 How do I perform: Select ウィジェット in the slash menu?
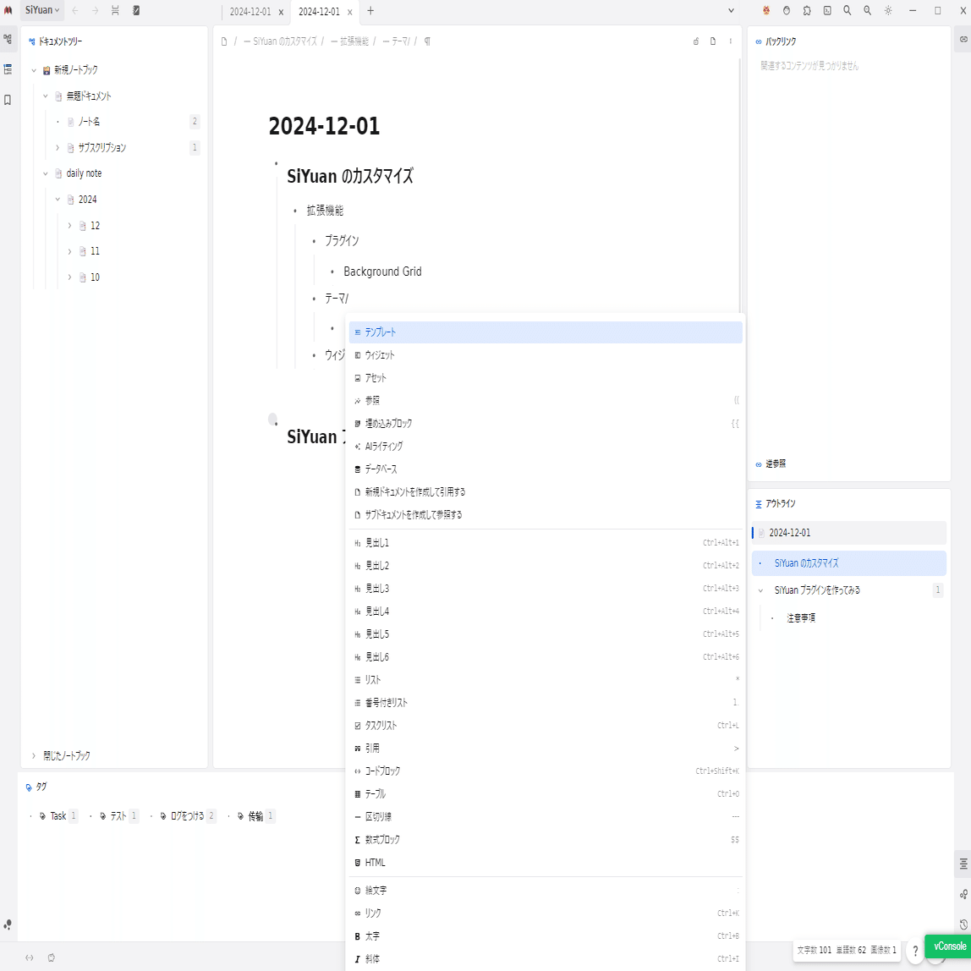pos(546,355)
